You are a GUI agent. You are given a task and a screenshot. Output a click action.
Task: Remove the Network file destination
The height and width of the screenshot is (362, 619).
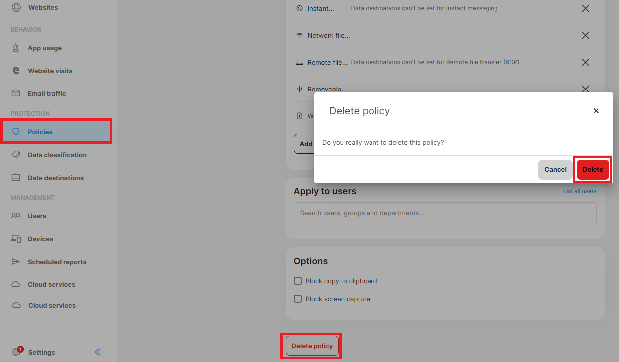point(585,35)
